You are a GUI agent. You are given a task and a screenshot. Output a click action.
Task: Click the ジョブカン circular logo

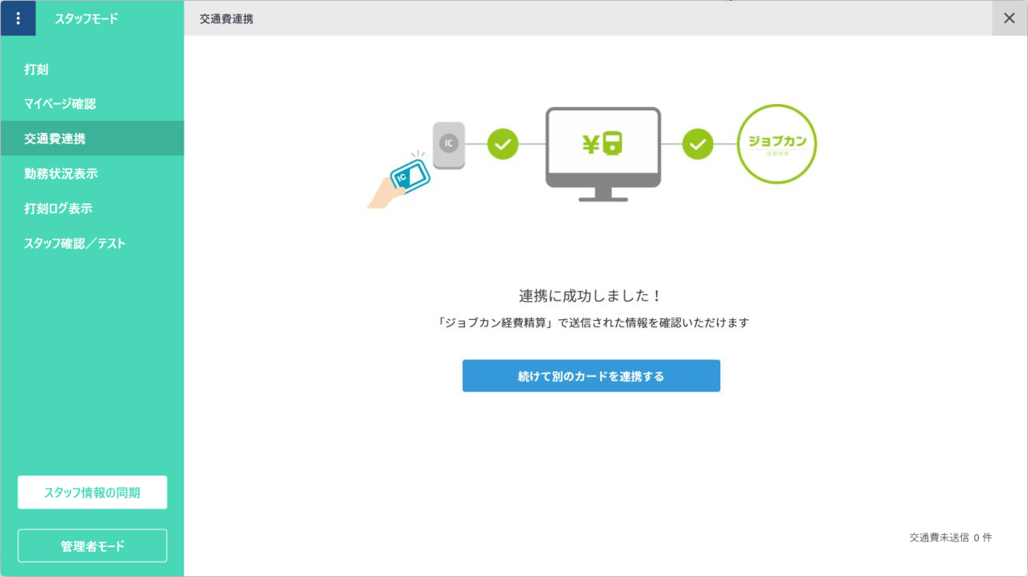pos(777,144)
